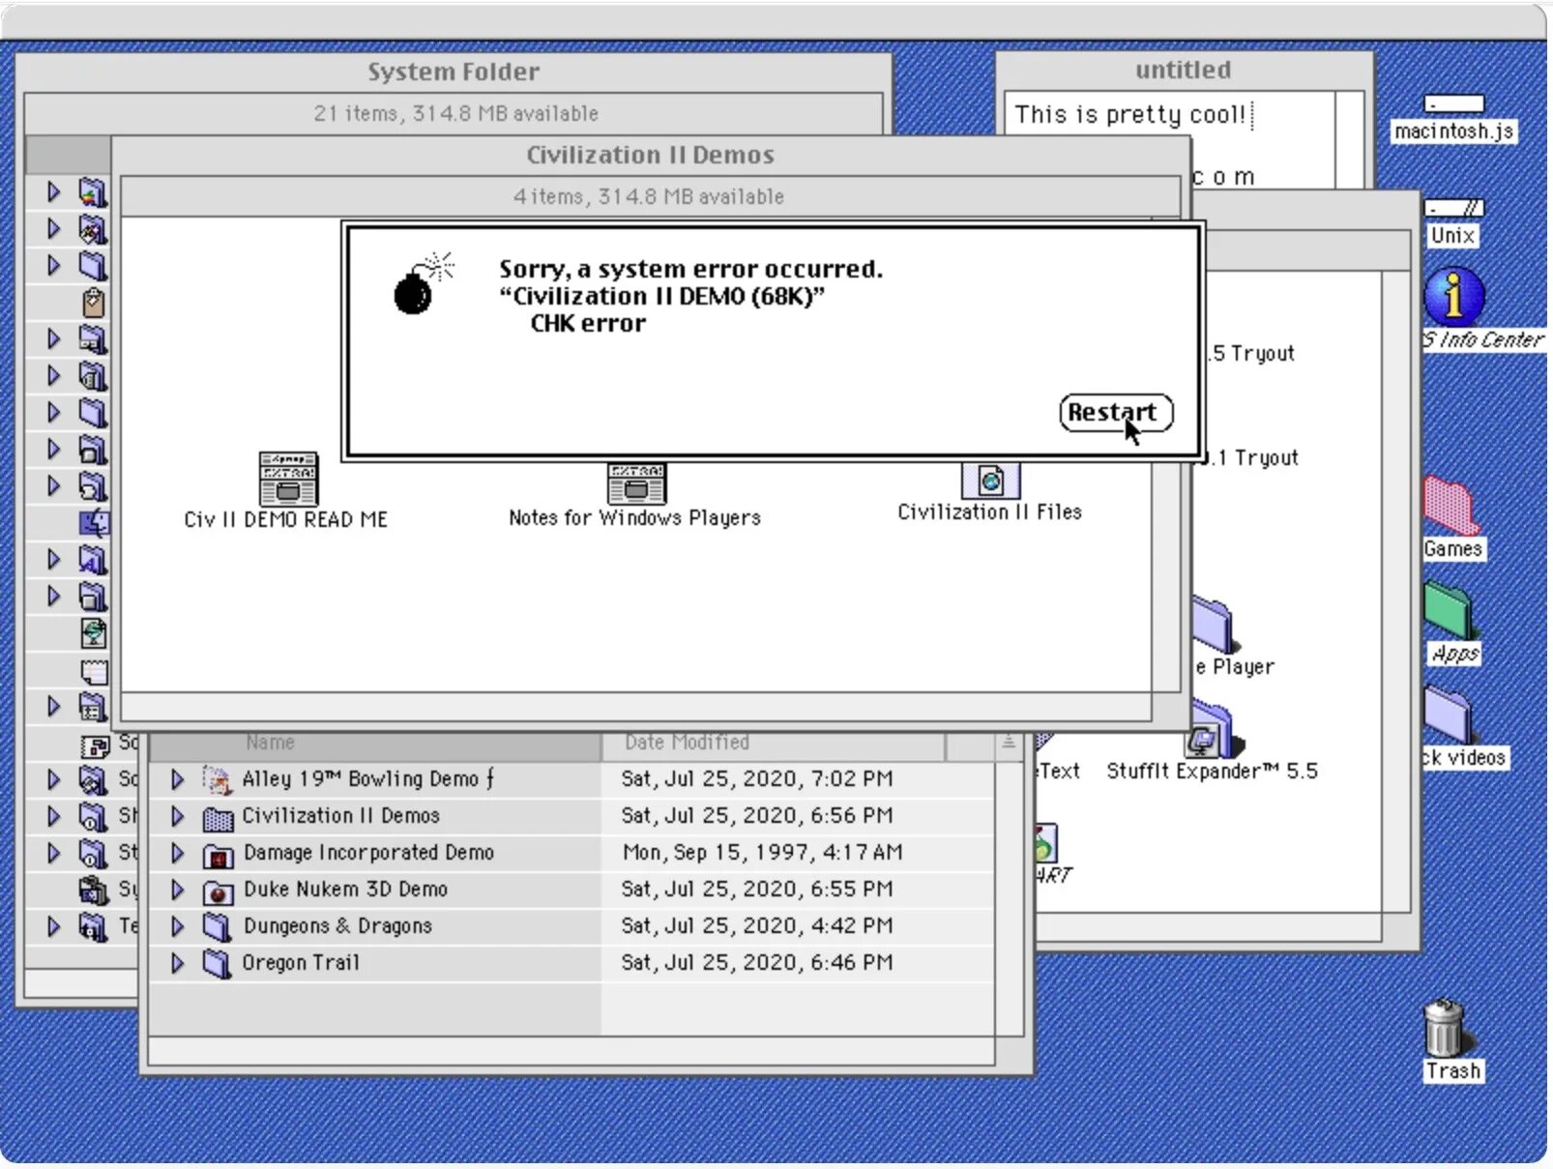This screenshot has width=1553, height=1169.
Task: Click the 'Damage Incorporated Demo' name
Action: pos(368,853)
